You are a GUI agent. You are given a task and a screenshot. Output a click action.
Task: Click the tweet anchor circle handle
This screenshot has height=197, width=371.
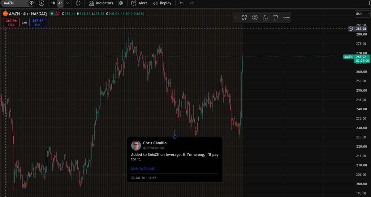pyautogui.click(x=175, y=137)
